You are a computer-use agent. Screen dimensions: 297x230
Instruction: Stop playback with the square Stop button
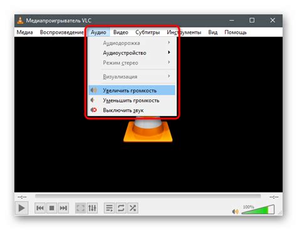click(x=51, y=207)
